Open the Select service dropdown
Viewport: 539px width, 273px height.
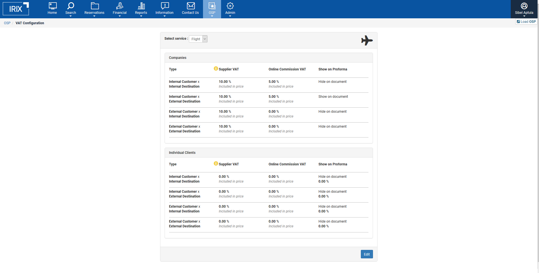tap(198, 39)
